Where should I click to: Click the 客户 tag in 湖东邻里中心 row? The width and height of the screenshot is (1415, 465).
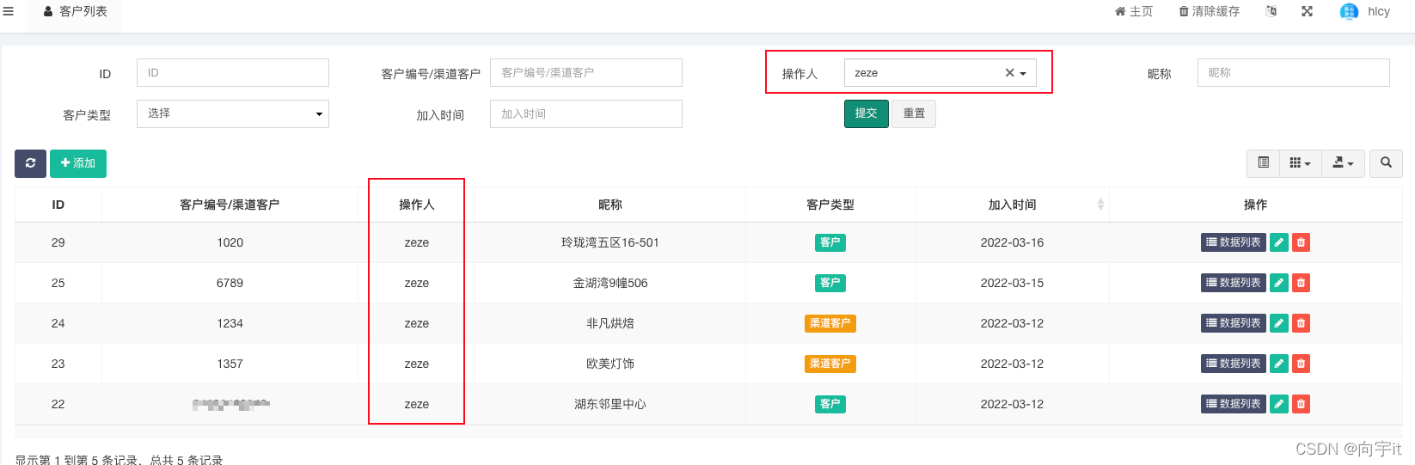pos(830,404)
